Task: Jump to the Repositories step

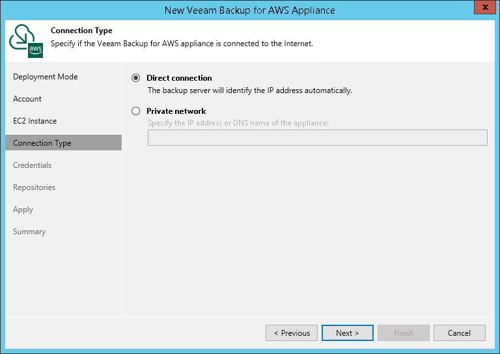Action: (x=34, y=187)
